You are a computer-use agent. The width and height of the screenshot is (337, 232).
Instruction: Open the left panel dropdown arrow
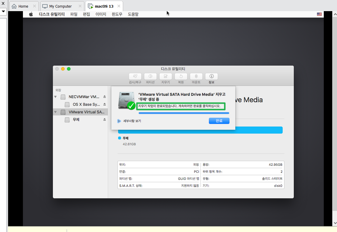pyautogui.click(x=3, y=11)
